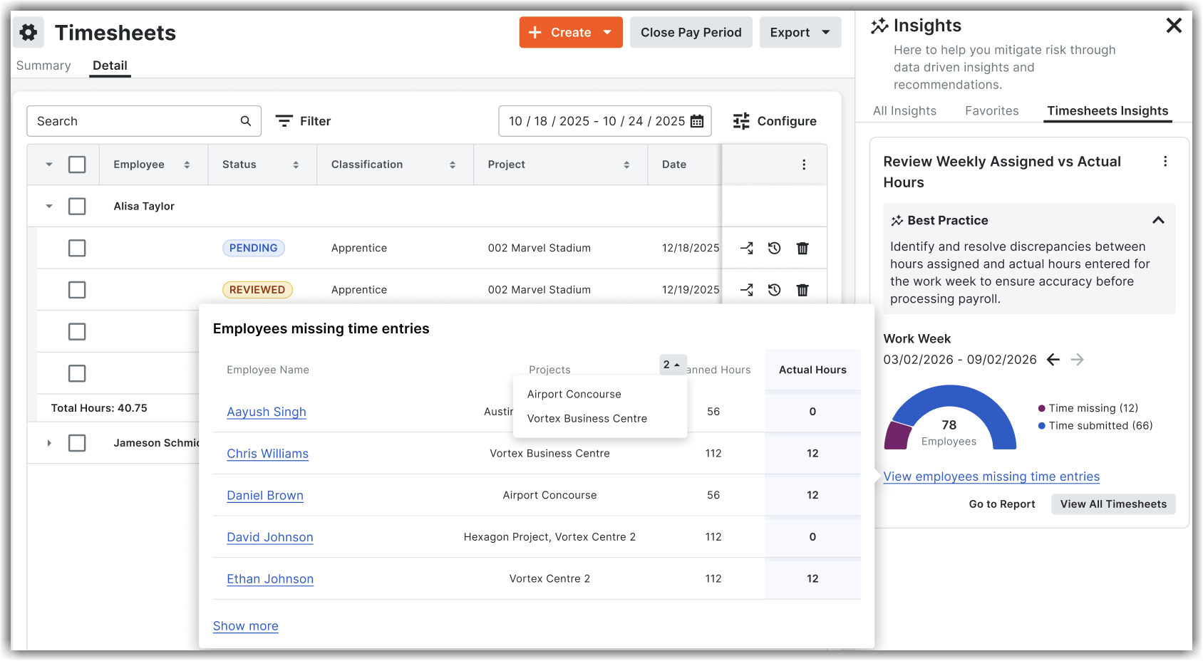This screenshot has width=1203, height=661.
Task: Open the Create button dropdown arrow
Action: pos(606,32)
